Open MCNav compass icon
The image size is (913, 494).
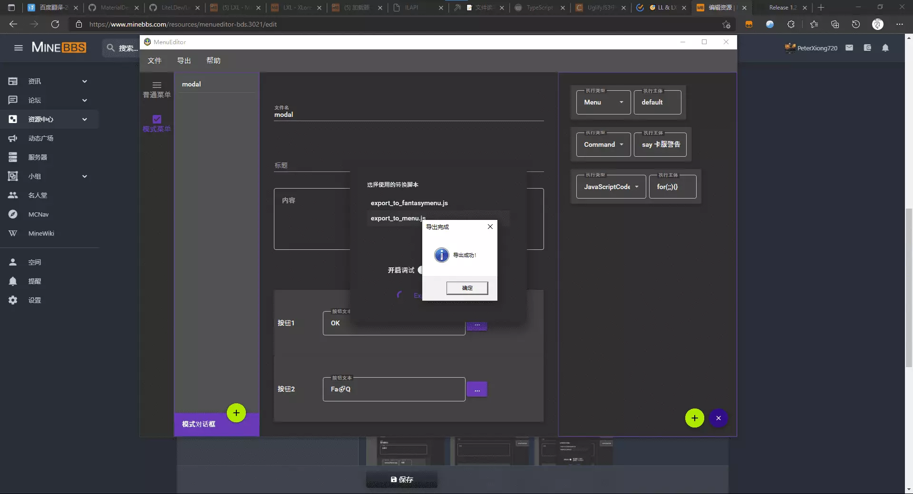(13, 214)
